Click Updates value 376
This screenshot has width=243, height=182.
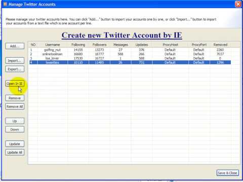click(x=142, y=50)
